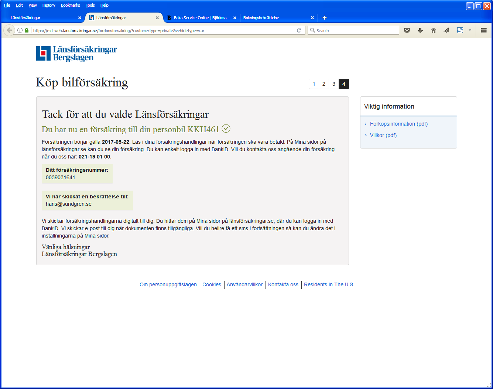Screen dimensions: 493x389
Task: Open the hamburger menu button
Action: pyautogui.click(x=484, y=30)
